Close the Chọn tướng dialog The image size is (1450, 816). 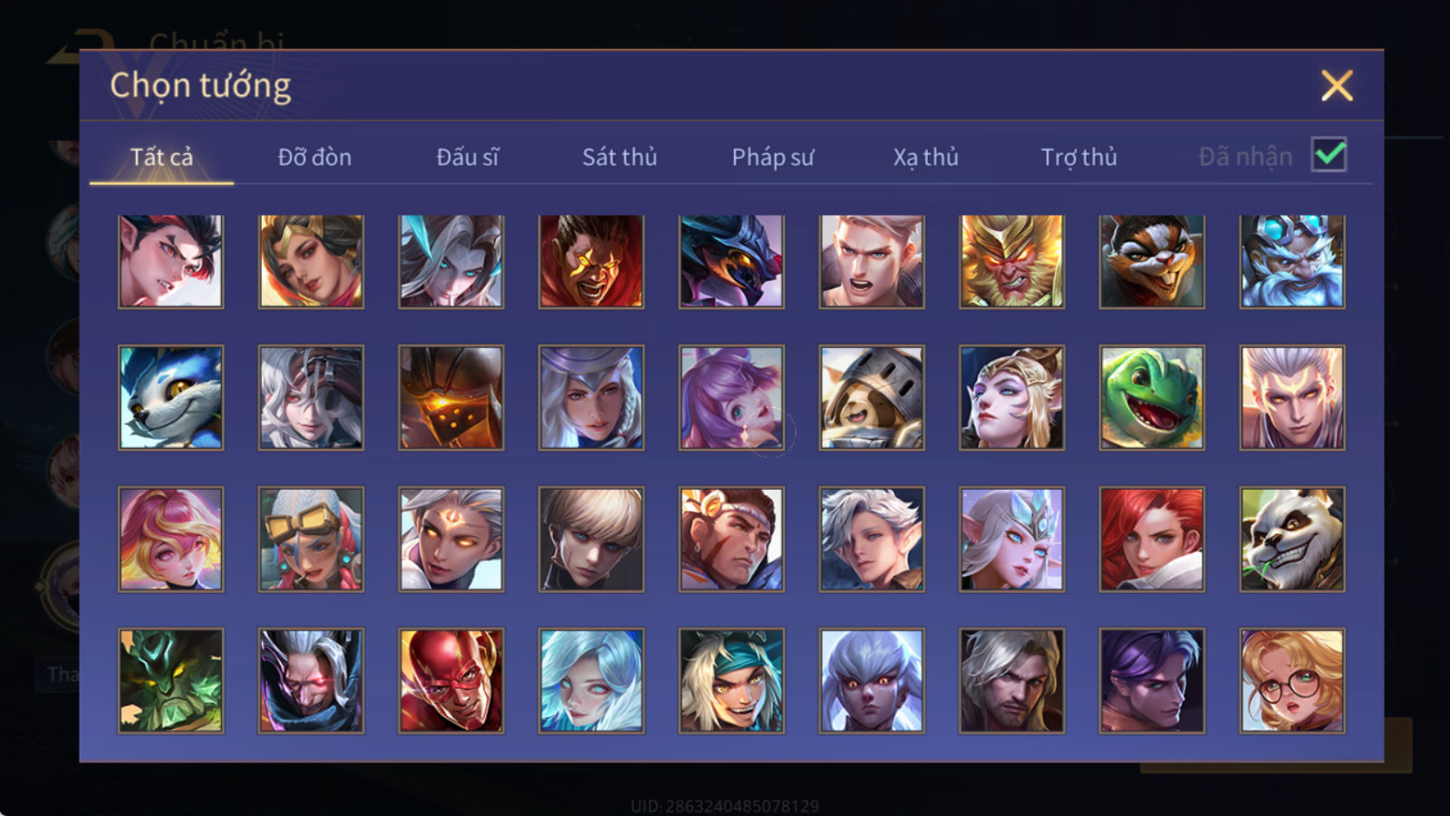coord(1337,86)
